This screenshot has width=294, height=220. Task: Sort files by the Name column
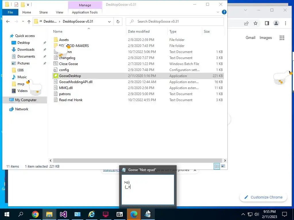[57, 32]
